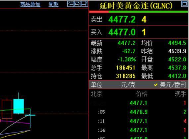Click the 价格 column header

click(142, 94)
